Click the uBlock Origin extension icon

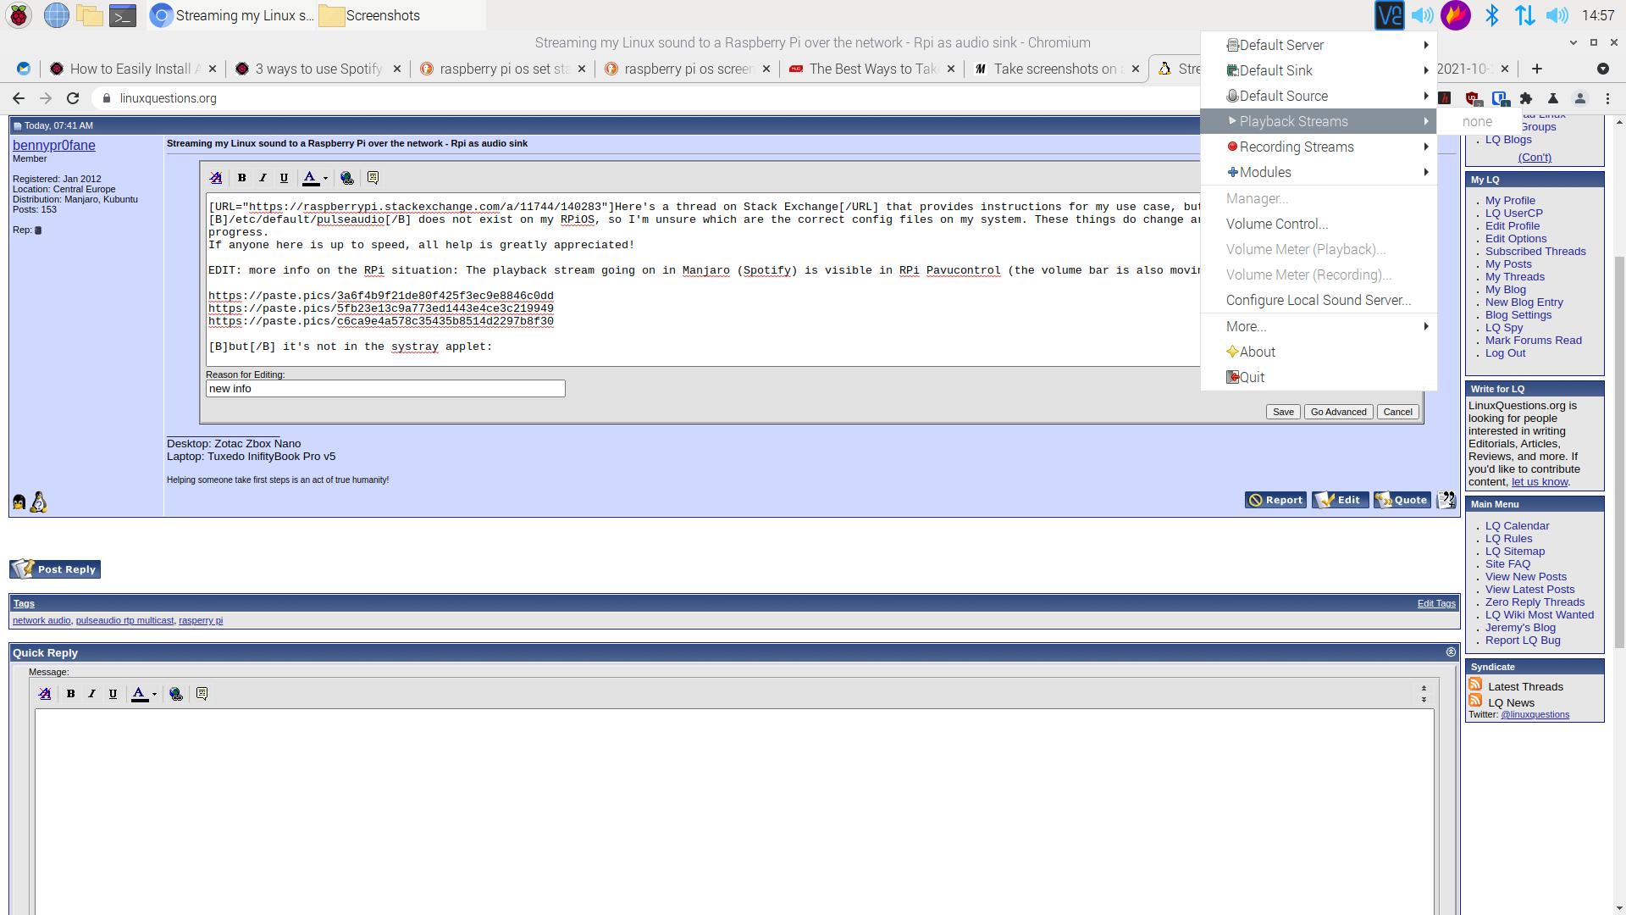tap(1473, 98)
